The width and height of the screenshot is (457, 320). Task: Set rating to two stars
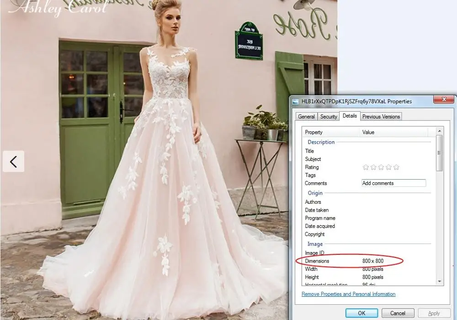[x=373, y=167]
